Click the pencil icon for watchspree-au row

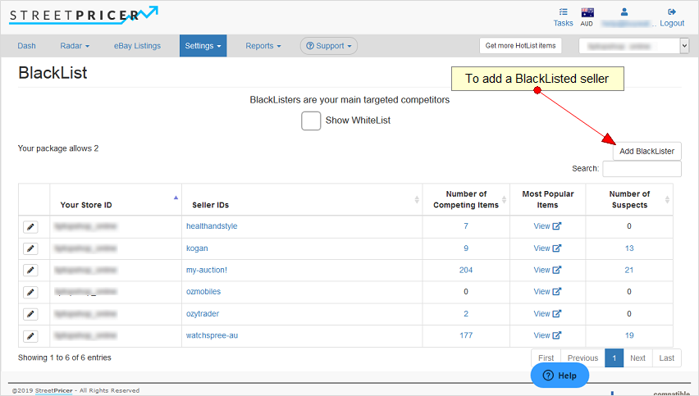point(30,335)
